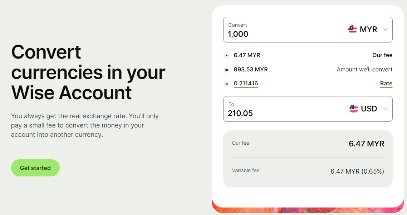The height and width of the screenshot is (215, 407).
Task: Click the underlined Rate link
Action: point(386,84)
